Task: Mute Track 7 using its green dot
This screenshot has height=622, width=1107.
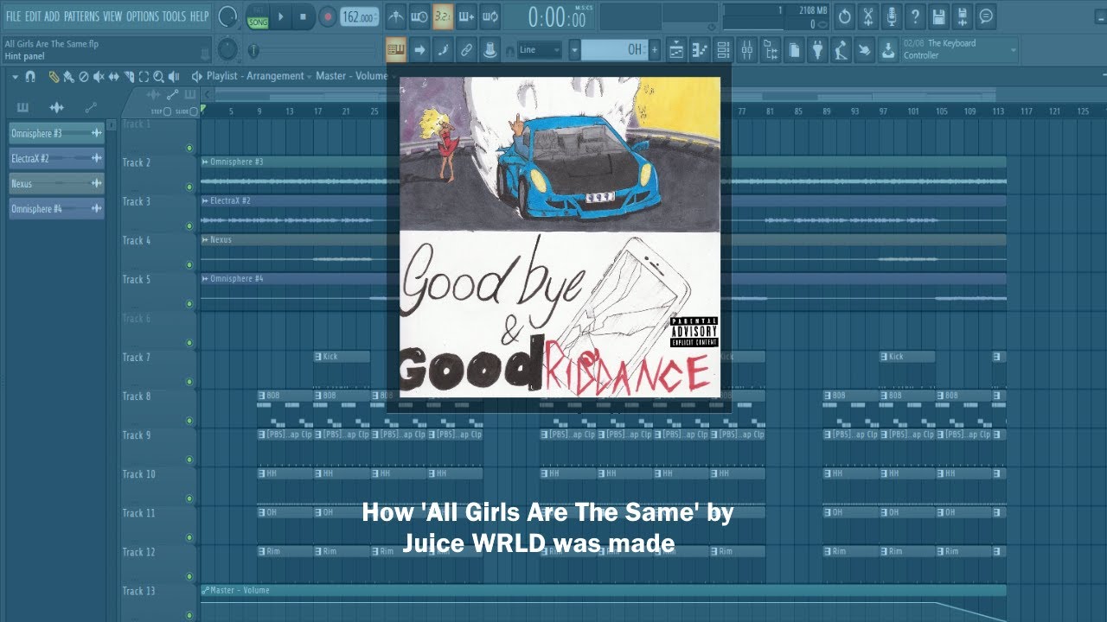Action: (189, 382)
